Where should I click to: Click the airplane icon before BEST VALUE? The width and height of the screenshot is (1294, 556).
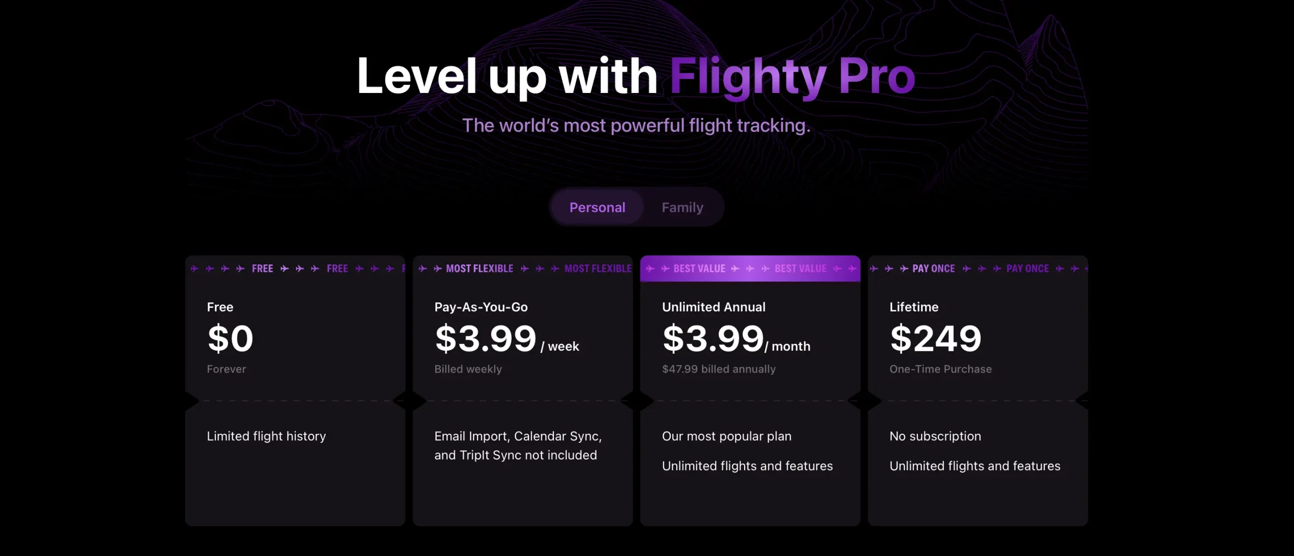665,268
